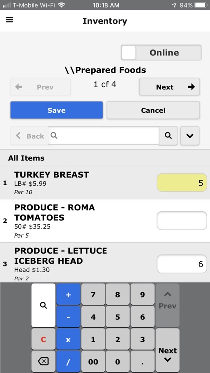Expand the dropdown chevron next to search

[190, 136]
